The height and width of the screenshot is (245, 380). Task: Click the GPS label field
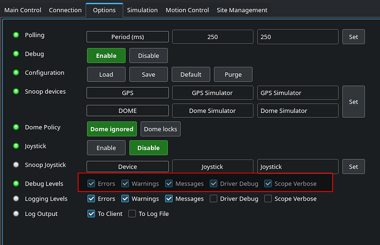127,93
